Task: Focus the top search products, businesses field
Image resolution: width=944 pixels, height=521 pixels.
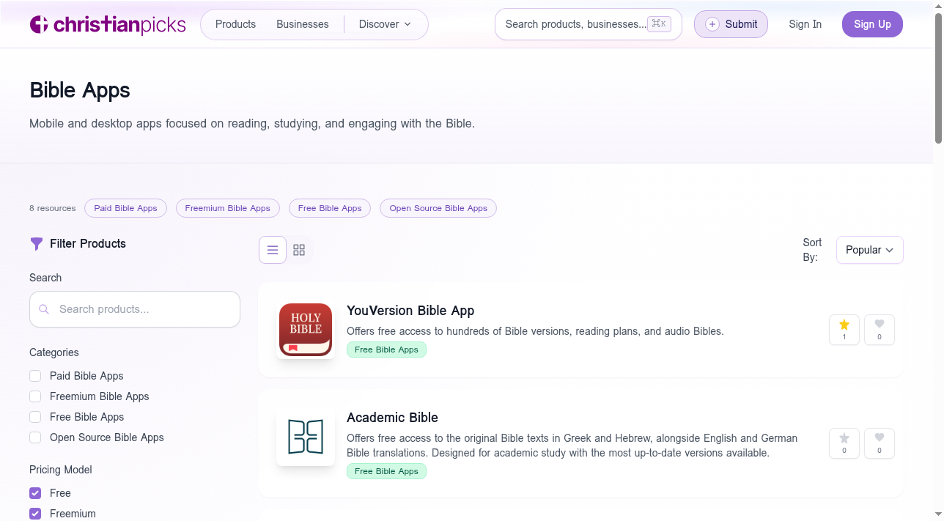Action: (588, 24)
